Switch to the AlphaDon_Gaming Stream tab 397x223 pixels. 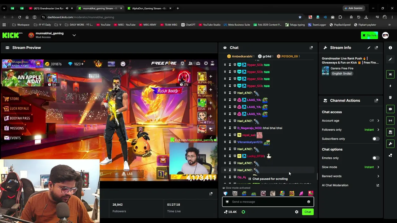coord(149,8)
